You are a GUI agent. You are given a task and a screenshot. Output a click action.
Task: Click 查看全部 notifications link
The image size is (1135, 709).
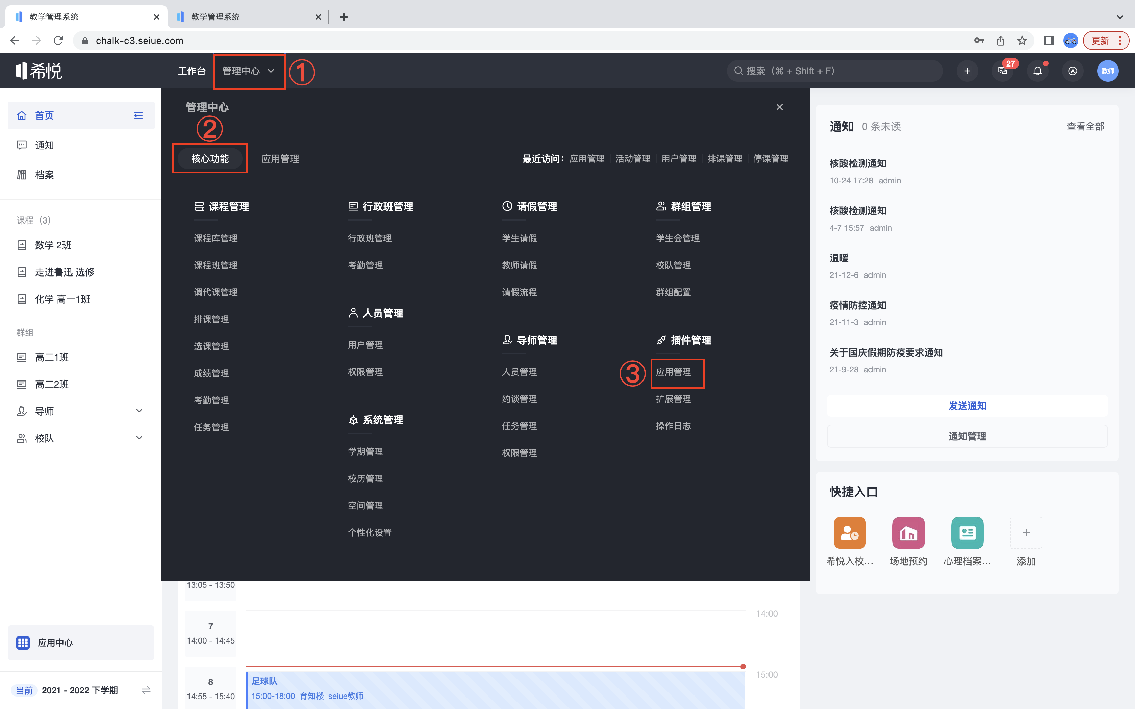click(x=1085, y=126)
